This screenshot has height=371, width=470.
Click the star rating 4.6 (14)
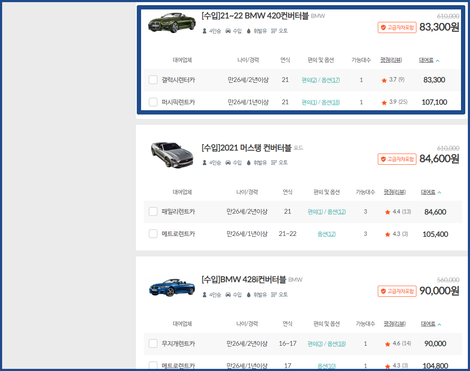398,344
